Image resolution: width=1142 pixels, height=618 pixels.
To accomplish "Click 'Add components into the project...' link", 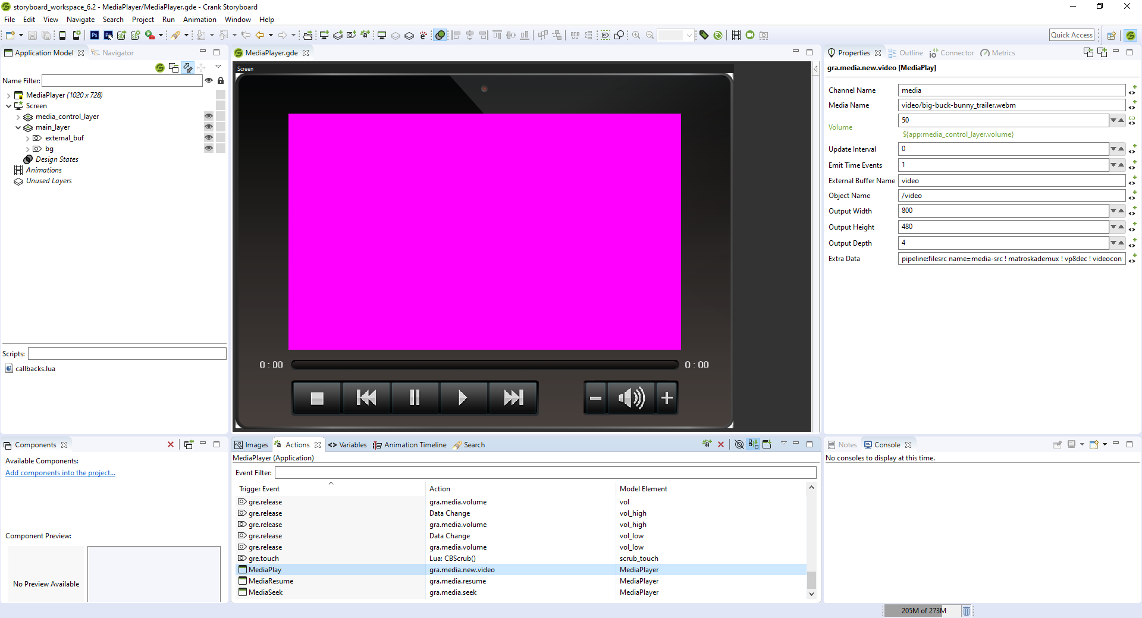I will 60,473.
